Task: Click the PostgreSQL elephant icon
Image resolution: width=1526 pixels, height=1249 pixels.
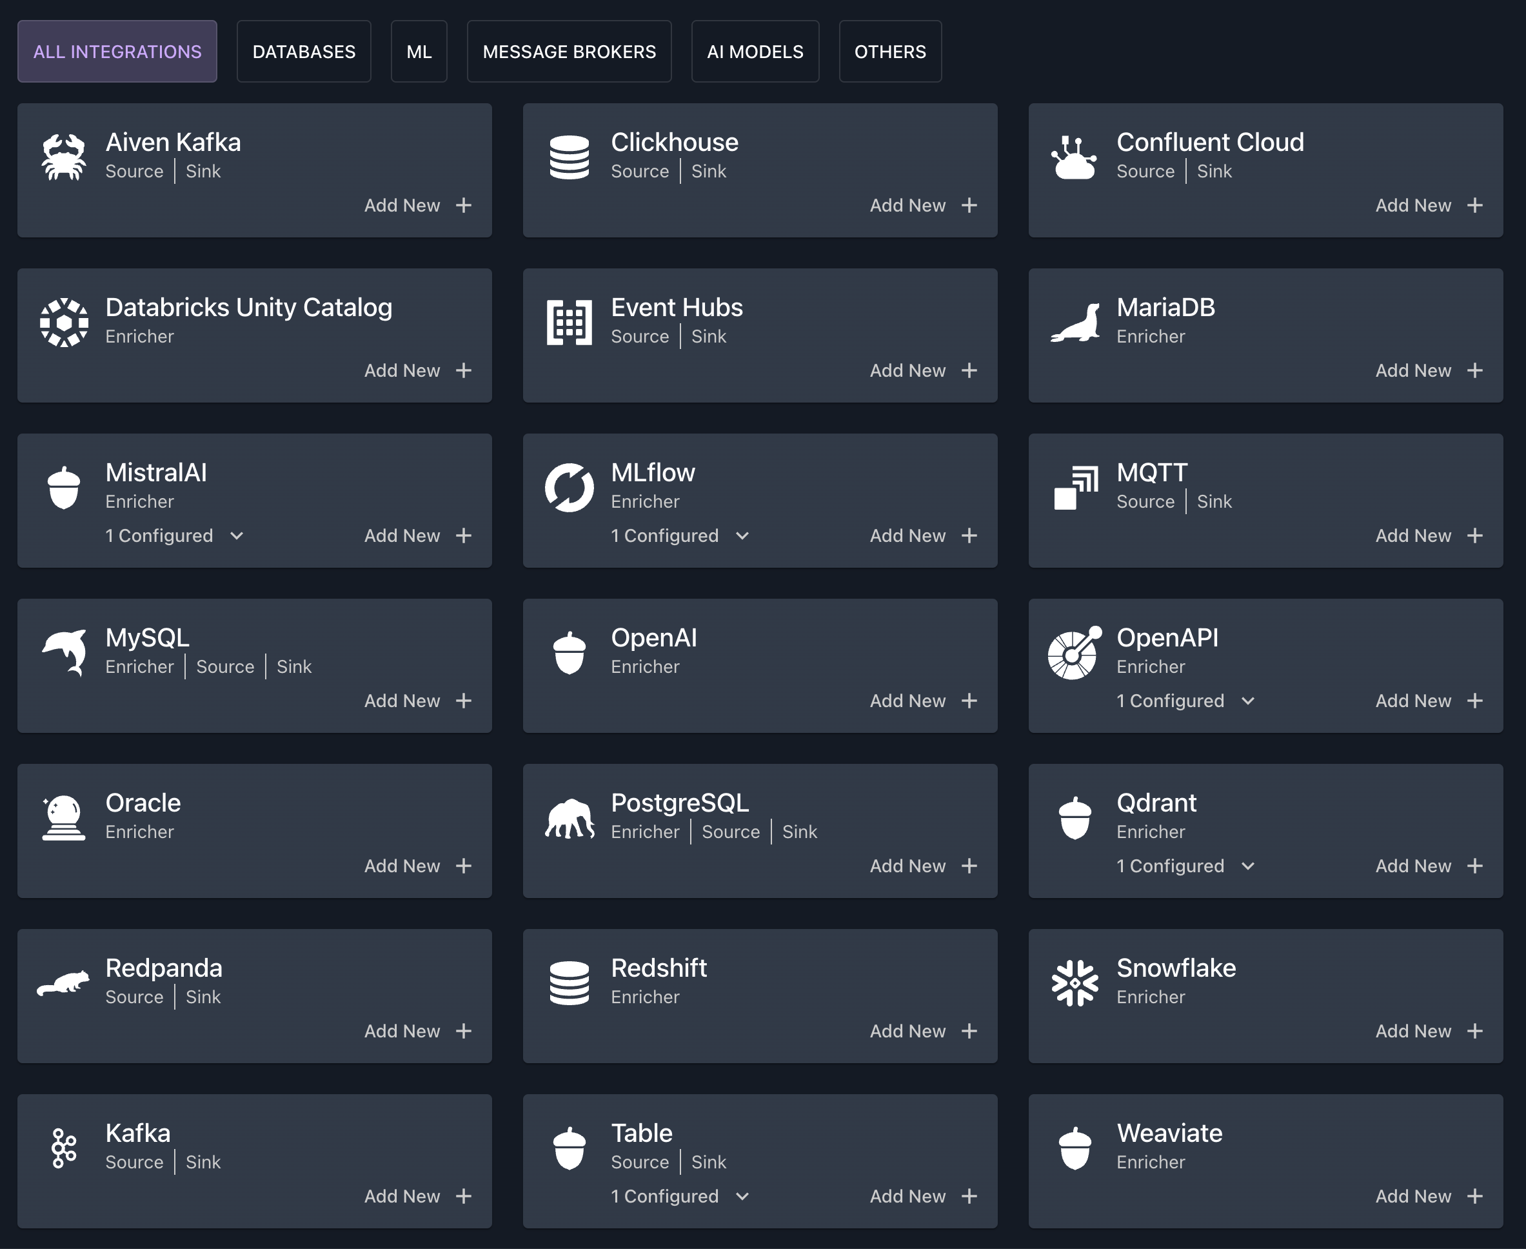Action: pos(569,818)
